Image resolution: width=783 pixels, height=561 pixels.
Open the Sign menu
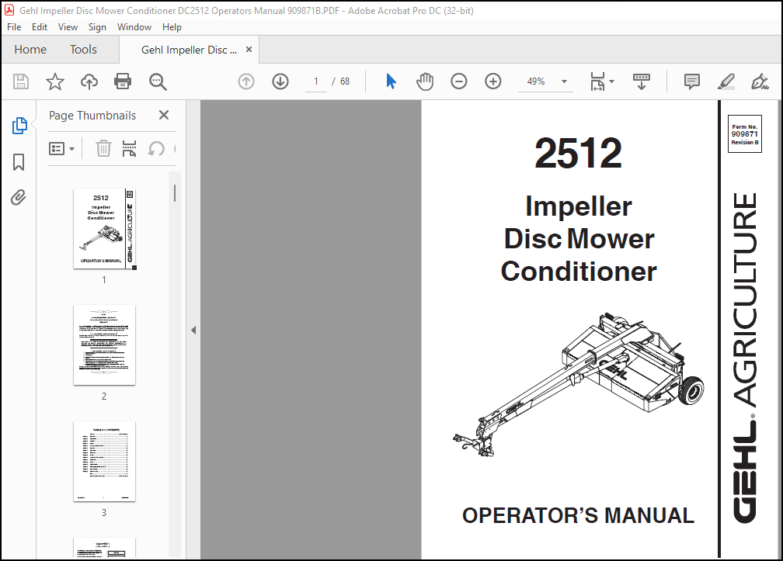pyautogui.click(x=97, y=27)
